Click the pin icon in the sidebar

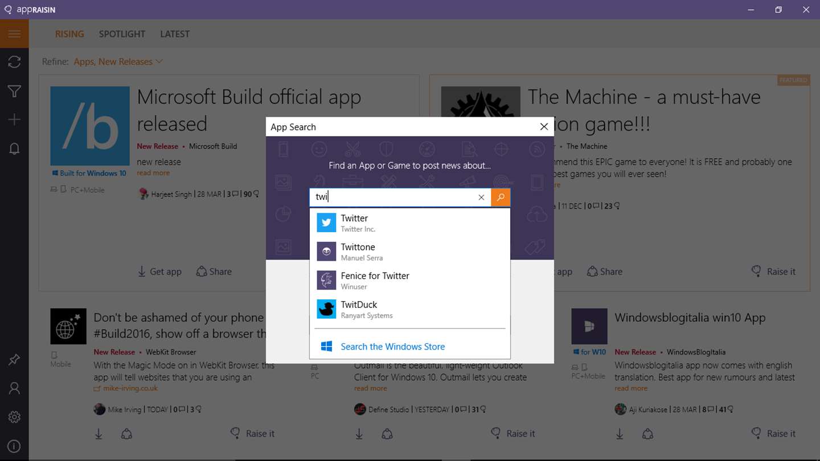(x=14, y=360)
